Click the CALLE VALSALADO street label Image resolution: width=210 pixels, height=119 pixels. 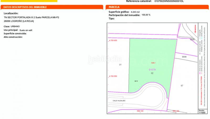(x=119, y=100)
